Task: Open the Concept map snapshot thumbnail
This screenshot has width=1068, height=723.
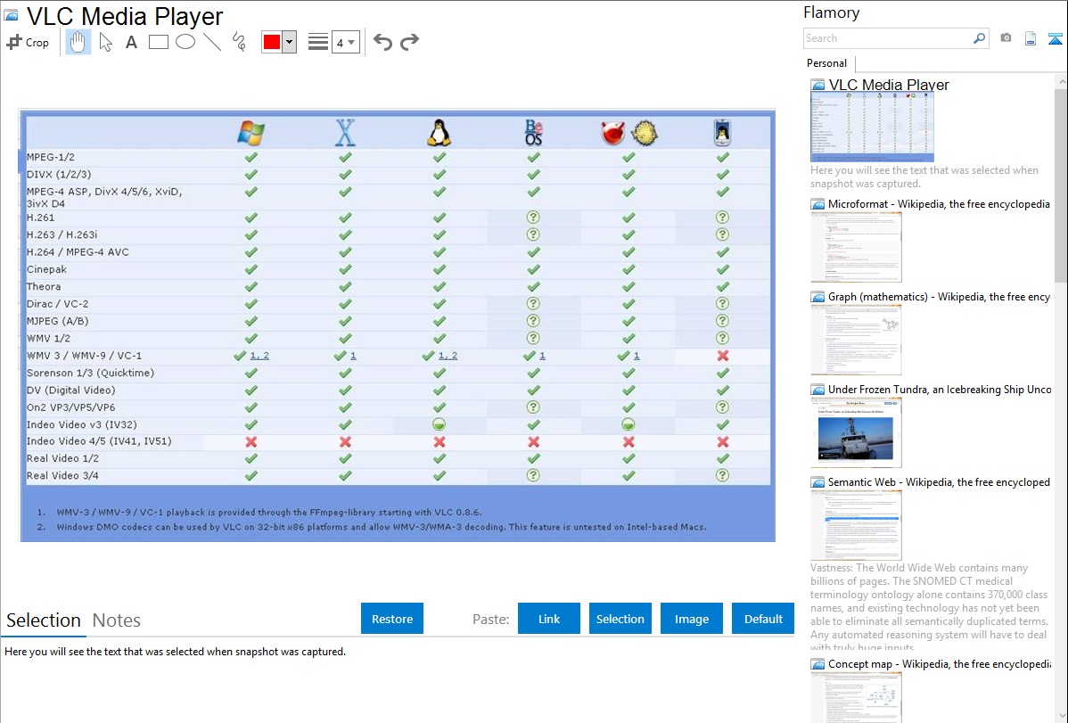Action: click(856, 696)
